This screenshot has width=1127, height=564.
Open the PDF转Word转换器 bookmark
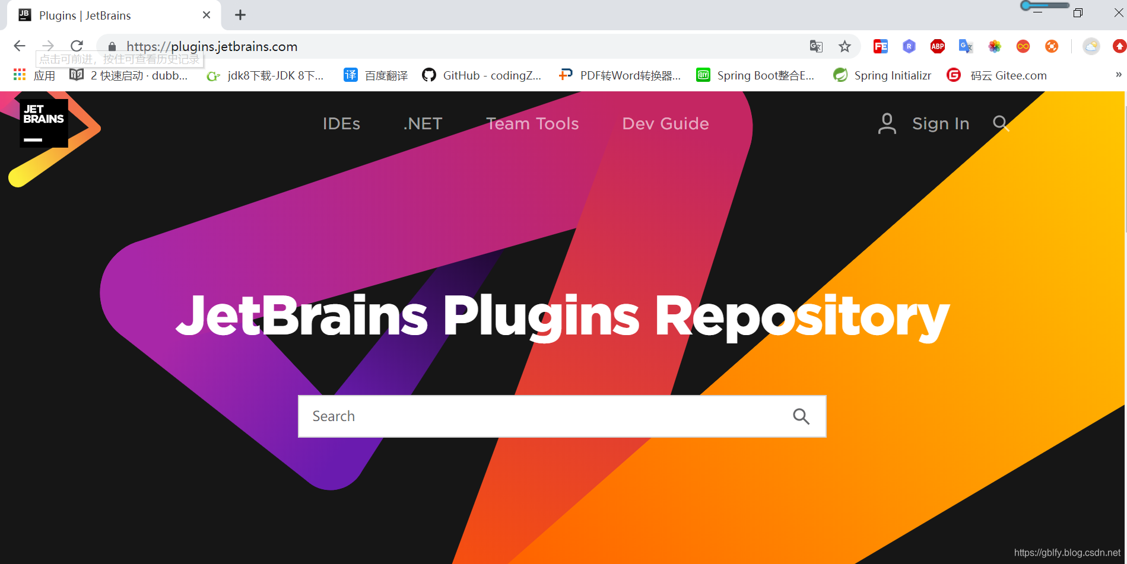tap(620, 75)
